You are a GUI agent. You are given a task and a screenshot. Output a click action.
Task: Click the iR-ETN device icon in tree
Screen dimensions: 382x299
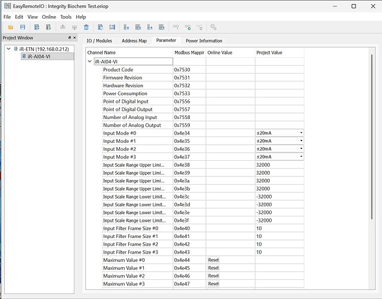click(x=15, y=48)
